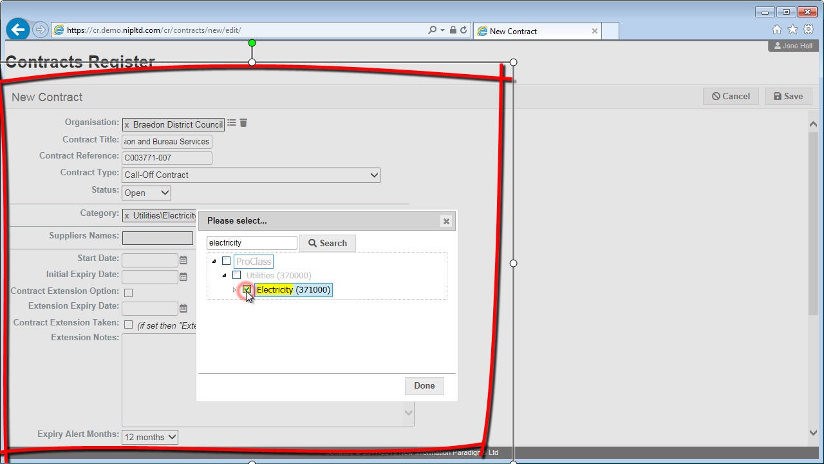Open the Contract Type dropdown
This screenshot has height=464, width=824.
click(251, 175)
